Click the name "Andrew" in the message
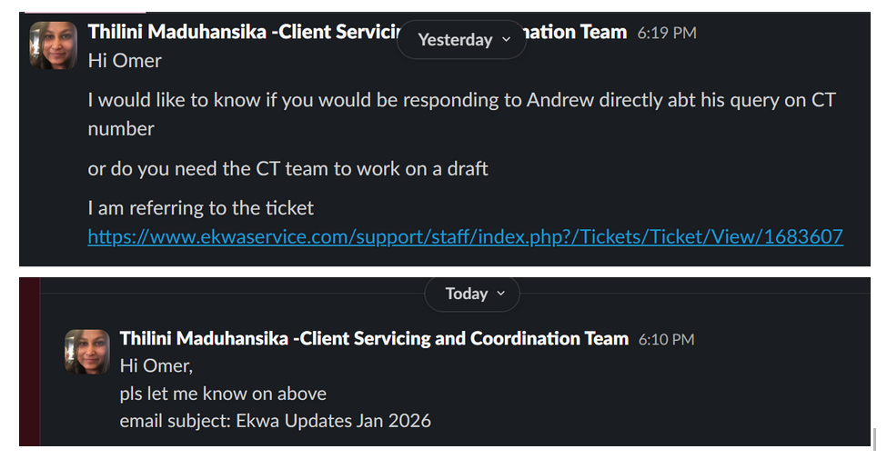The height and width of the screenshot is (459, 887). pyautogui.click(x=560, y=101)
